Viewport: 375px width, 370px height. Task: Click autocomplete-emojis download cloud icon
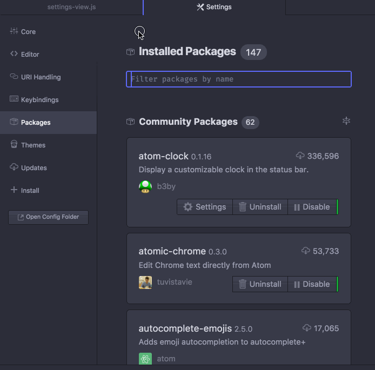point(306,328)
